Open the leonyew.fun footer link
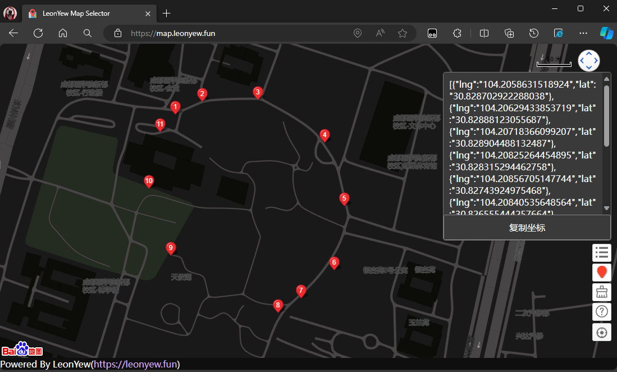This screenshot has height=372, width=617. [x=136, y=364]
